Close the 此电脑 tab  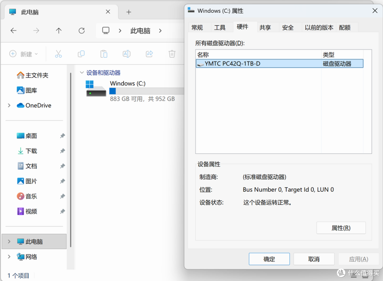click(108, 12)
